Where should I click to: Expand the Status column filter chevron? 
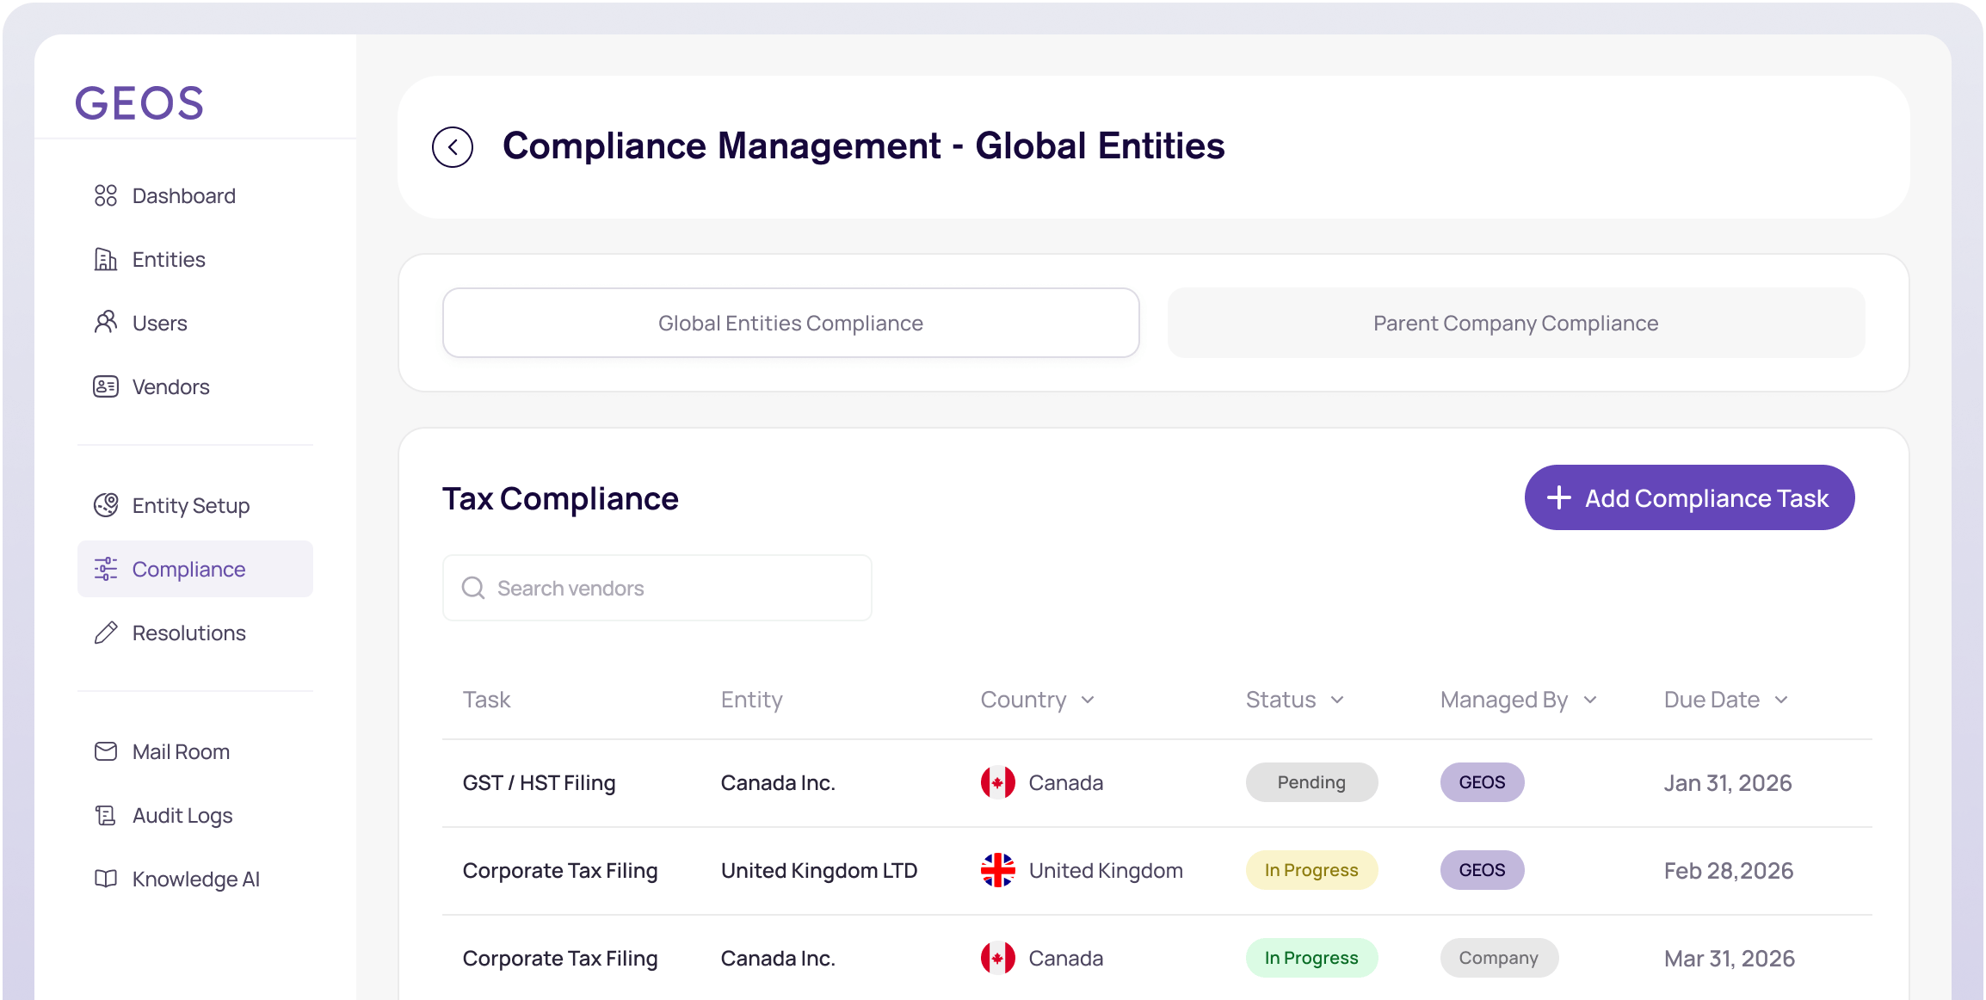1337,701
